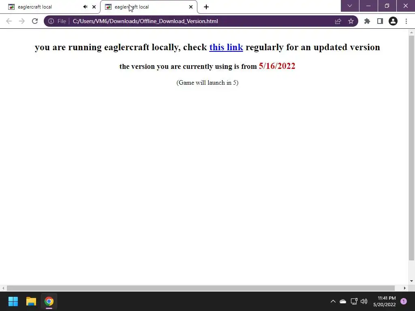The image size is (415, 311).
Task: Click the Chrome taskbar icon
Action: (49, 301)
